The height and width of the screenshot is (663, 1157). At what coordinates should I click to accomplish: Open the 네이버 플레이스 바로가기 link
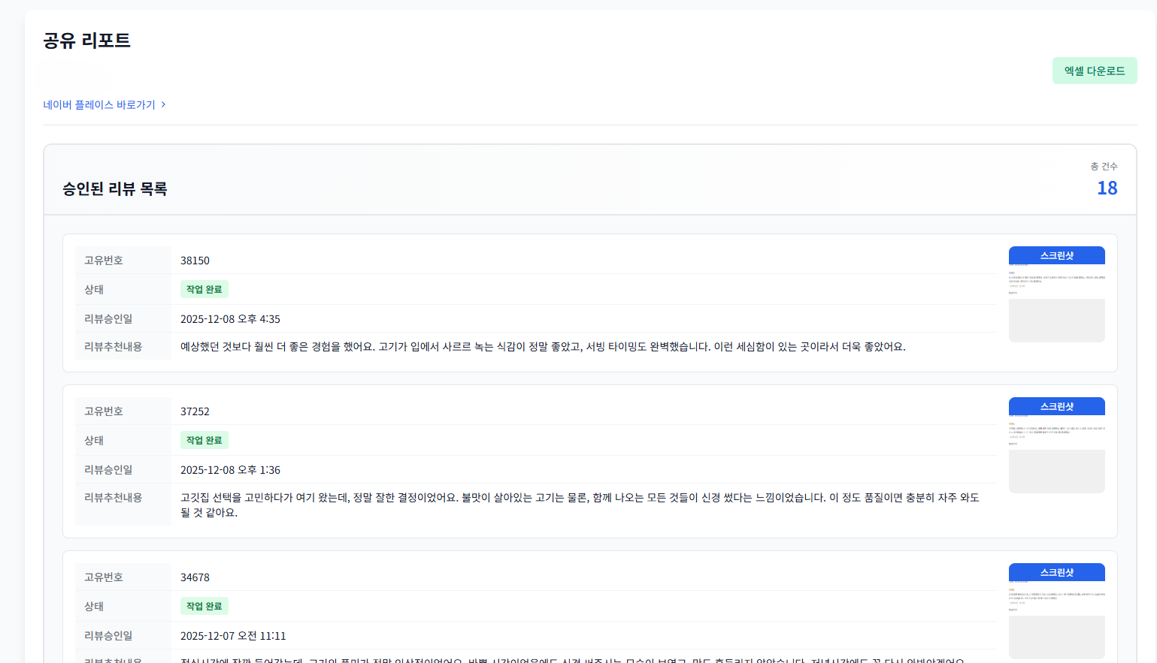click(99, 105)
